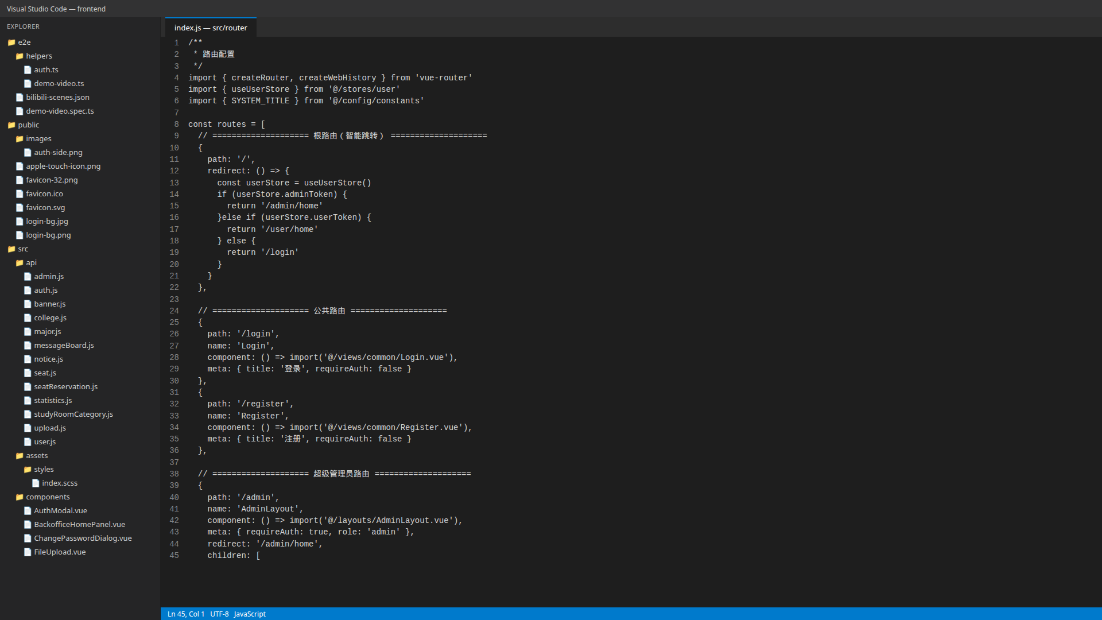
Task: Click the api folder icon
Action: point(20,263)
